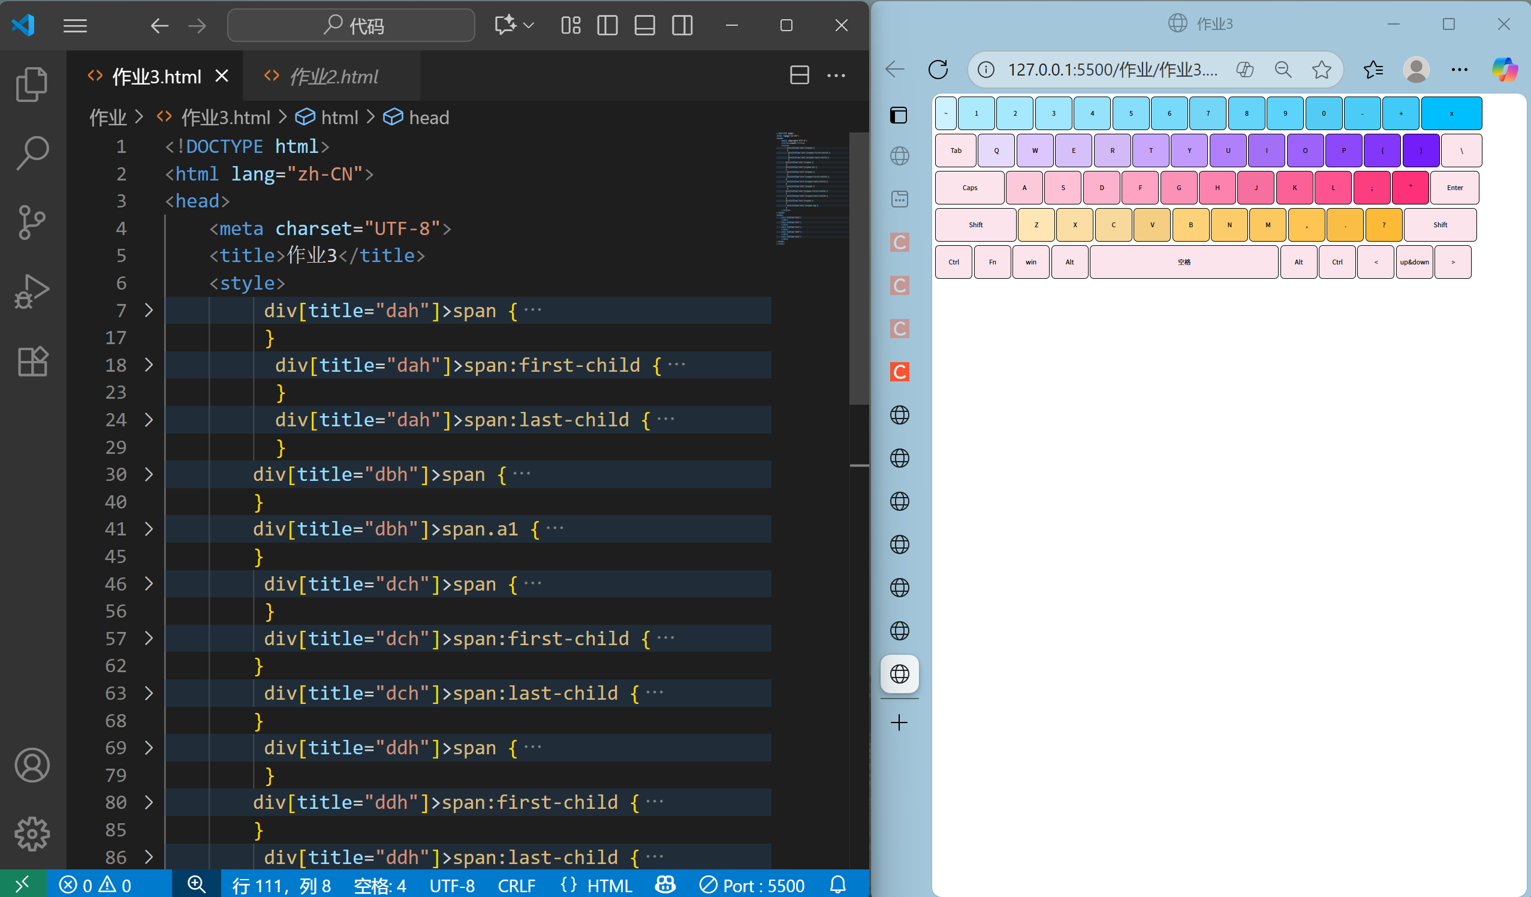Click the CRLF line ending indicator
Screen dimensions: 1531x897
pyautogui.click(x=516, y=885)
